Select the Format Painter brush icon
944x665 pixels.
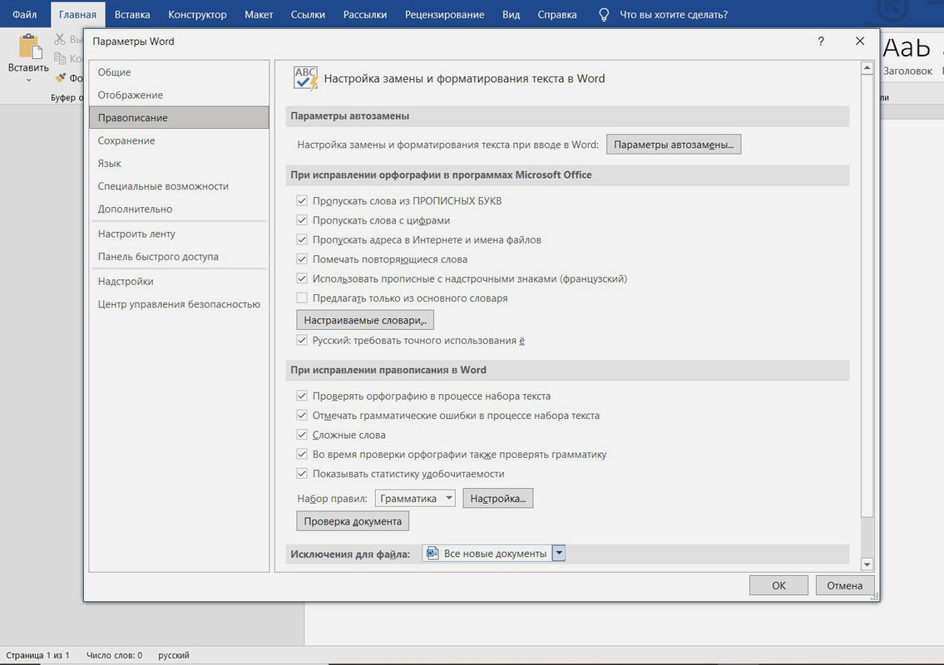(61, 78)
